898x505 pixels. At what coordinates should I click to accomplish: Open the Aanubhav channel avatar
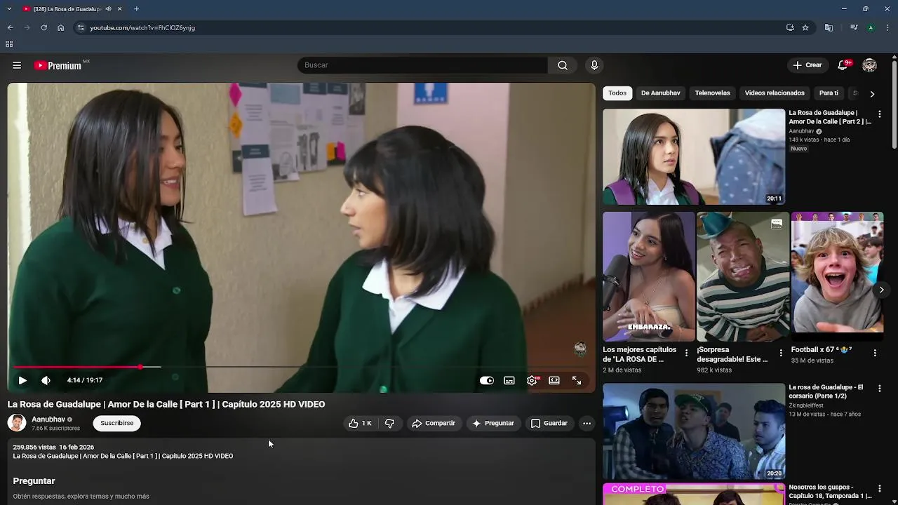click(17, 423)
